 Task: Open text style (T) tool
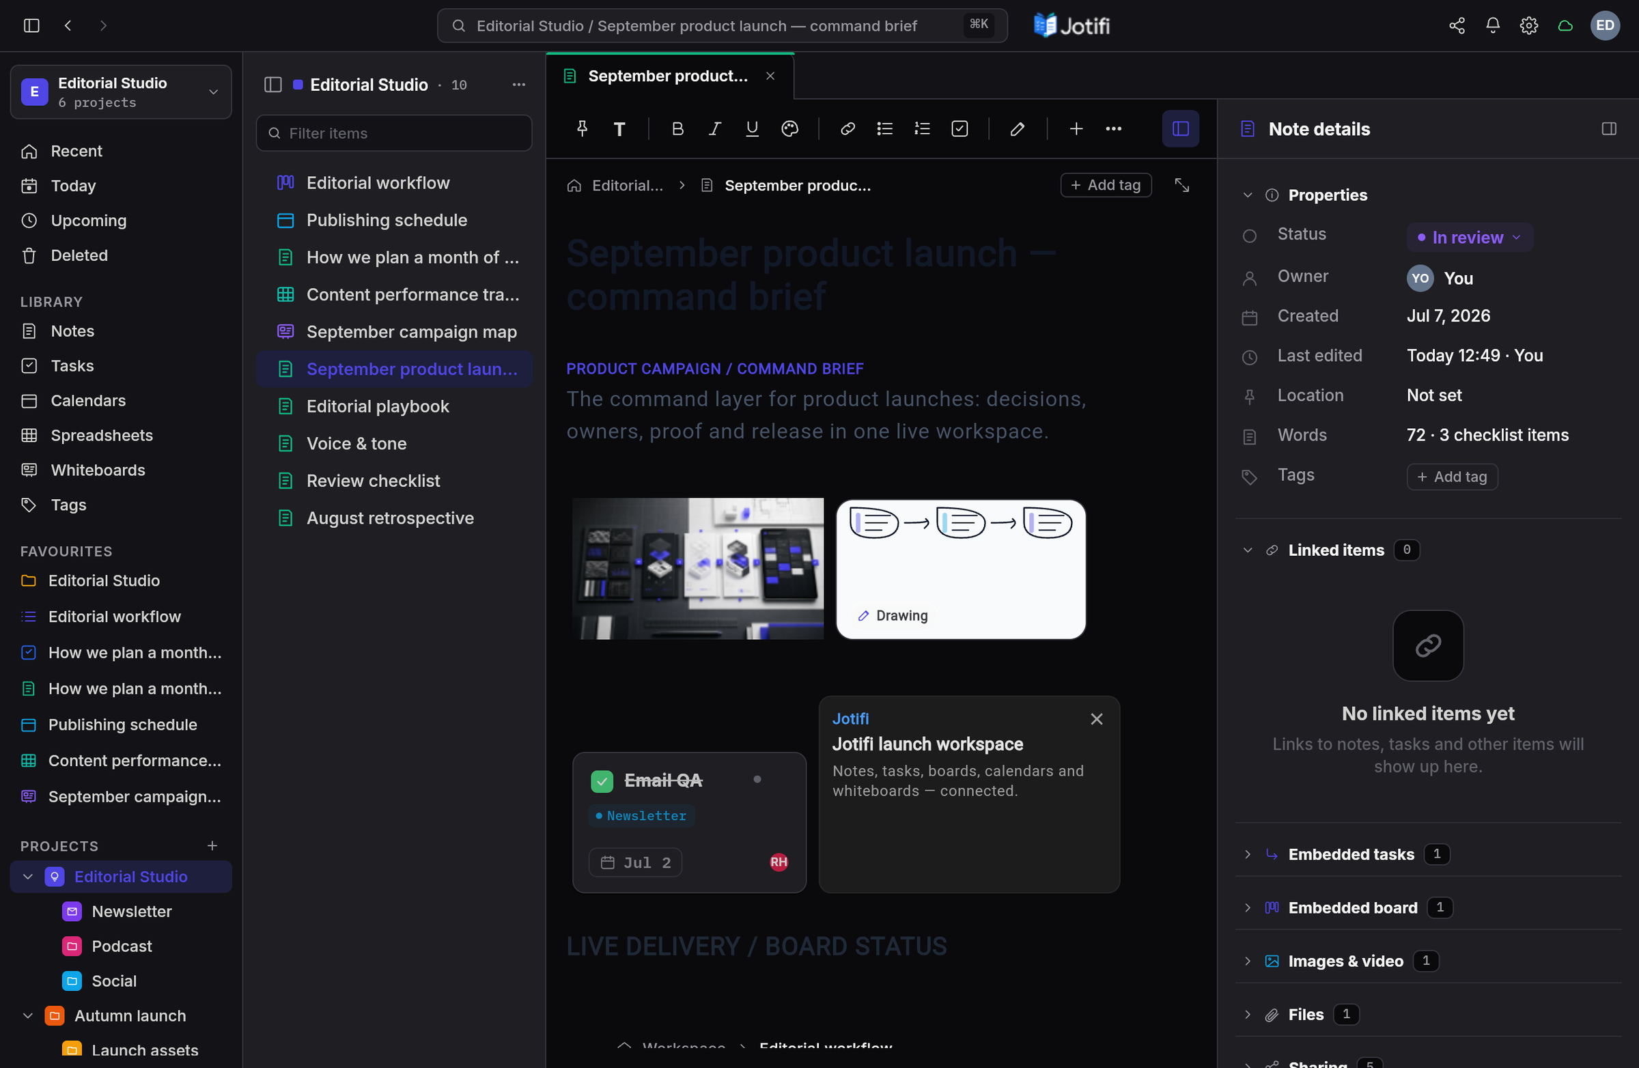(619, 129)
